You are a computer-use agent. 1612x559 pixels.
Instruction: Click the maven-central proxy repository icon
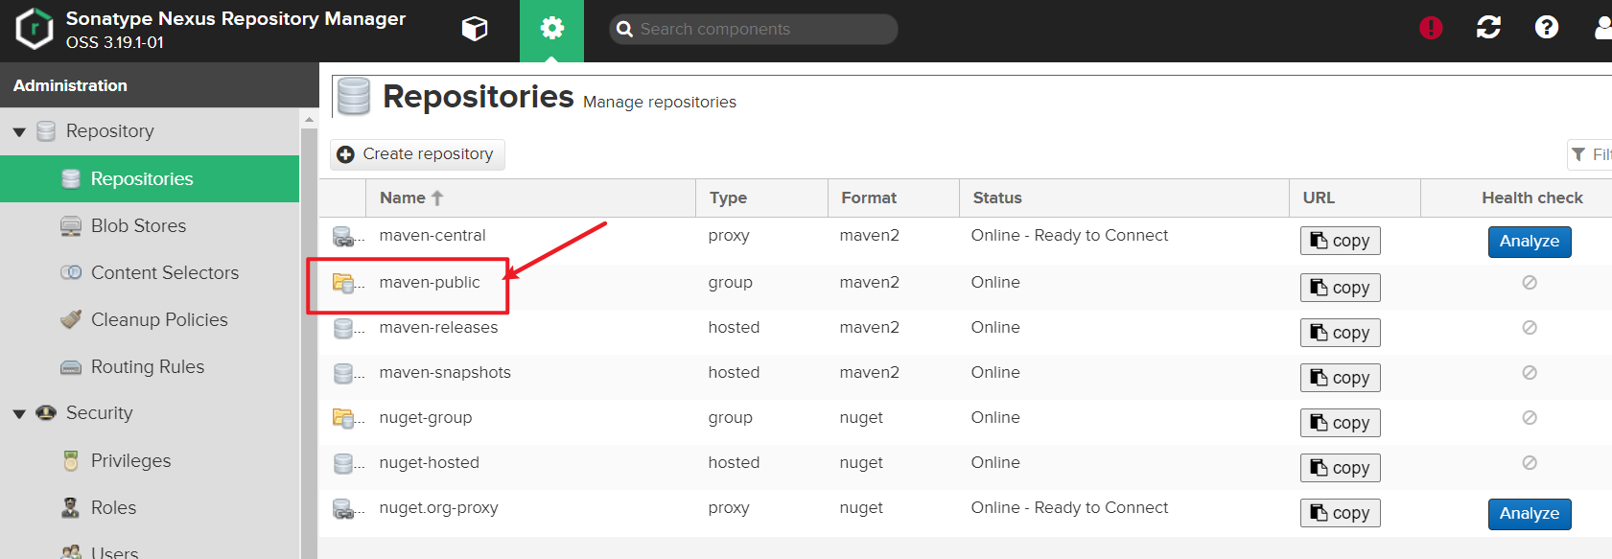pyautogui.click(x=343, y=236)
